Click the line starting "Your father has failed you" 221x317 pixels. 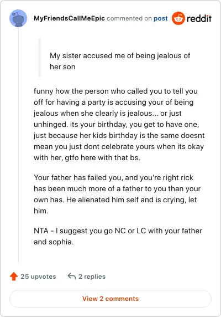pyautogui.click(x=113, y=177)
